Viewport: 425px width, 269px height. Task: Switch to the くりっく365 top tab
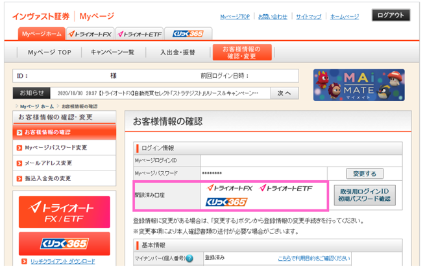(x=188, y=34)
